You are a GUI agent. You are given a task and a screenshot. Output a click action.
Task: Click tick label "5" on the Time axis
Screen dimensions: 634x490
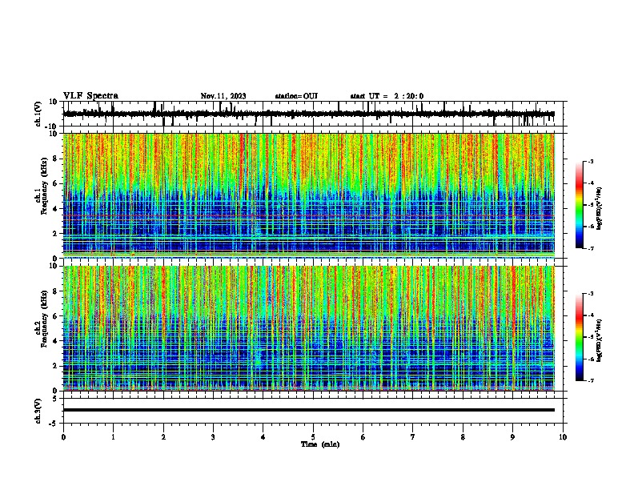313,437
